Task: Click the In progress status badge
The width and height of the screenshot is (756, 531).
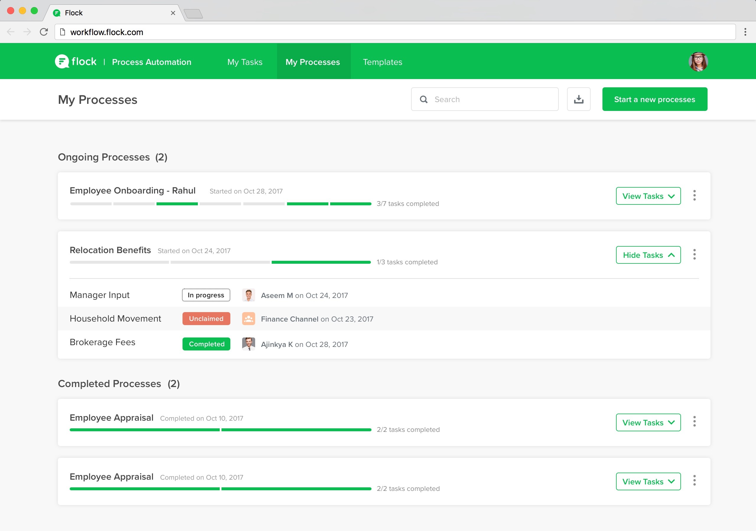Action: [206, 295]
